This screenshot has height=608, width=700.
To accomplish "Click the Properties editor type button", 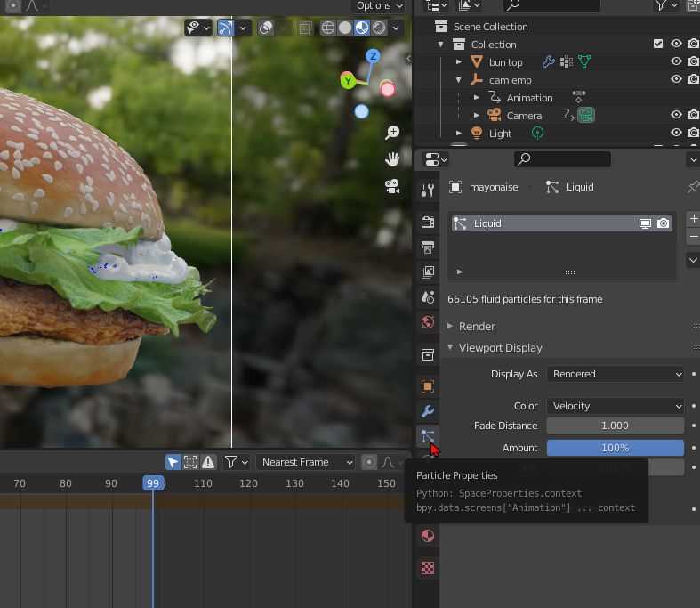I will (436, 159).
